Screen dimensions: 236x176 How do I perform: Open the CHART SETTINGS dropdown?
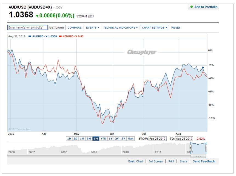coord(154,28)
